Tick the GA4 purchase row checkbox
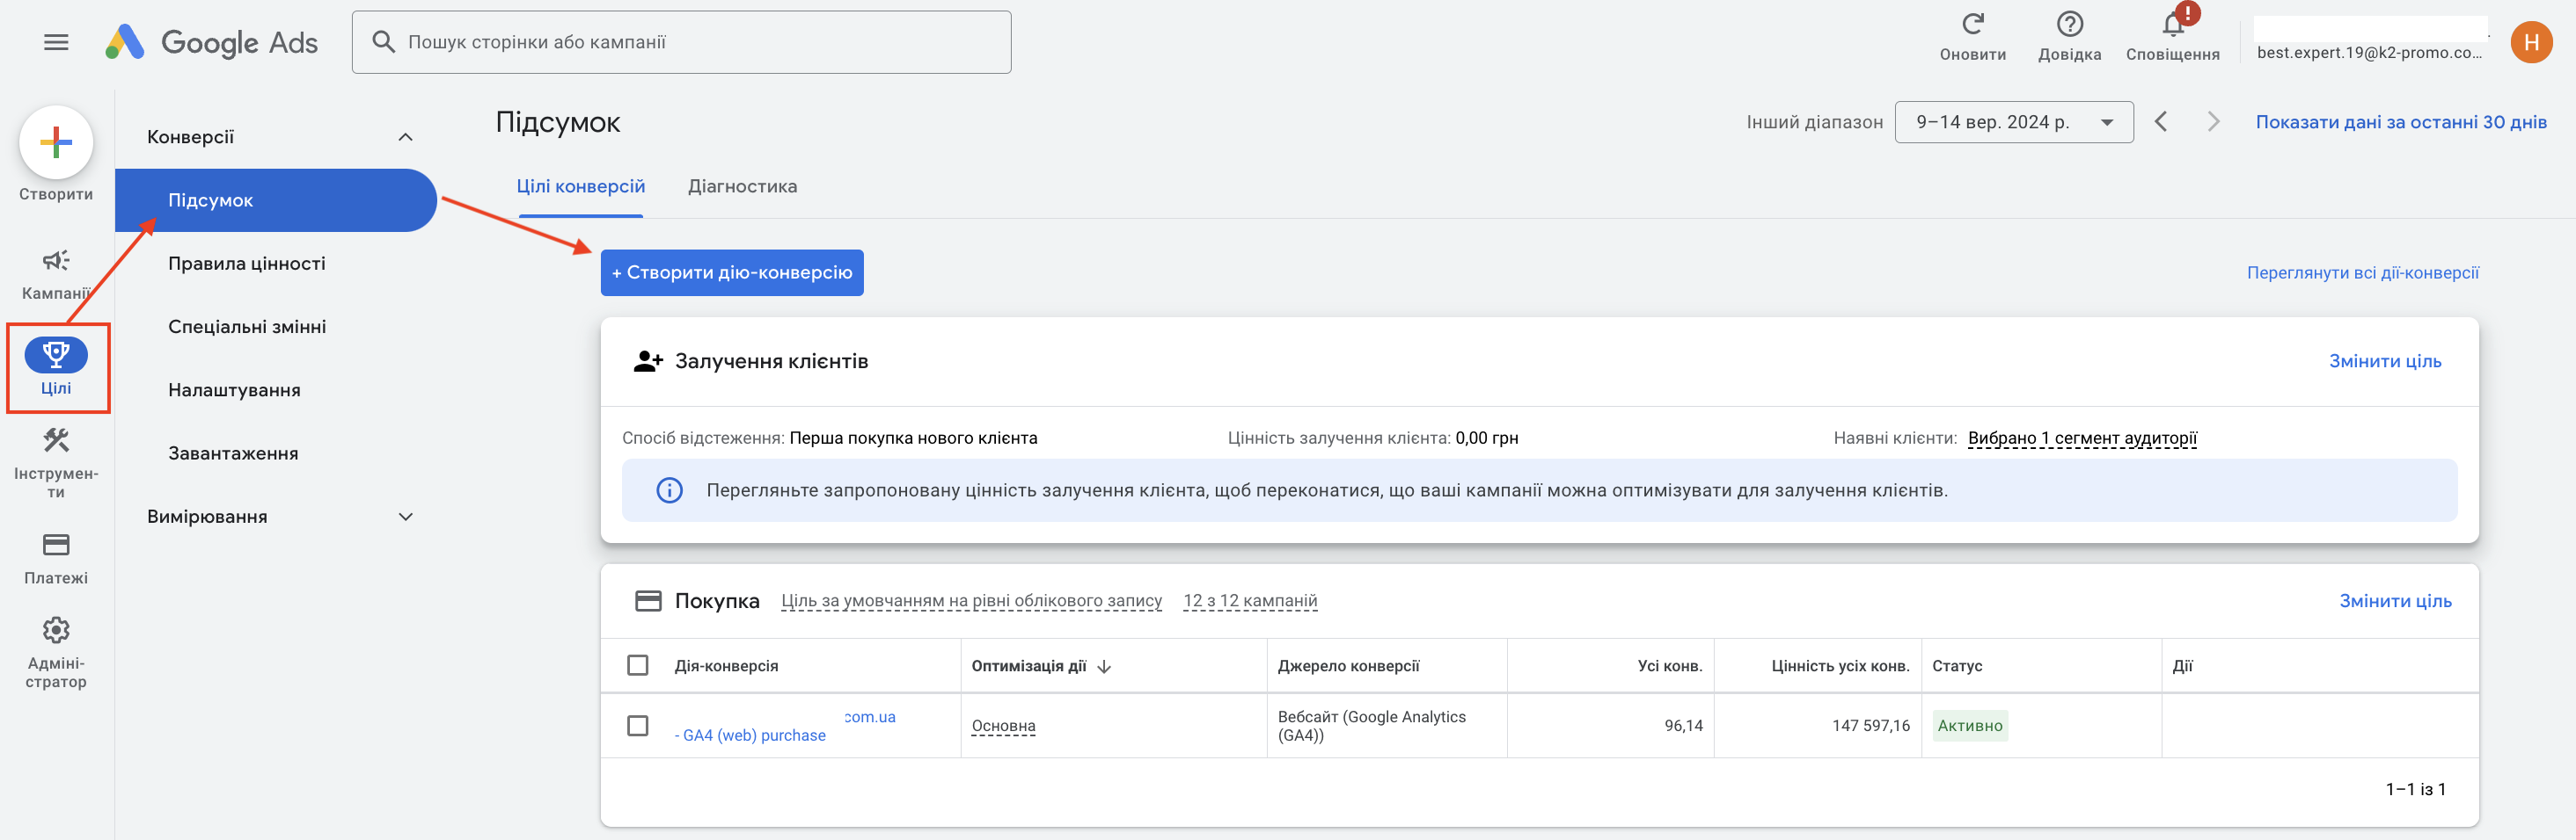This screenshot has height=840, width=2576. [637, 725]
